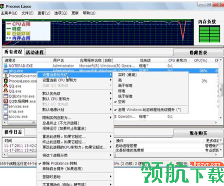Select the NOTEPAD.EXE process row
Viewport: 224px width, 186px height.
pos(111,66)
